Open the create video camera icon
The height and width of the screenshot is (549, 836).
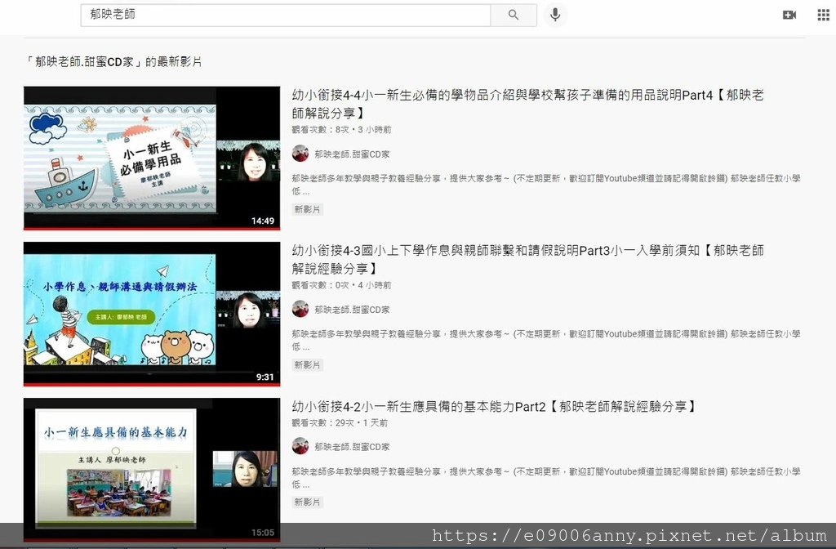coord(789,15)
